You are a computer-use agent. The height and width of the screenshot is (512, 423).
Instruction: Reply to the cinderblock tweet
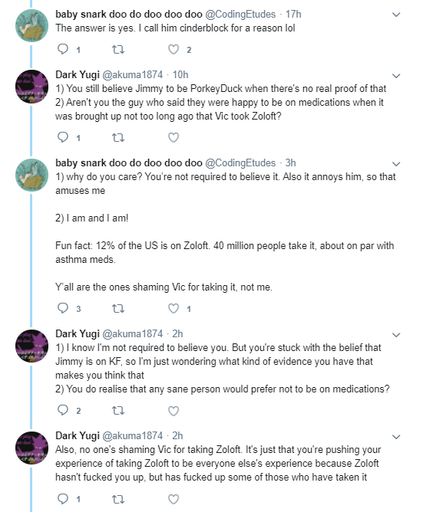(x=63, y=49)
